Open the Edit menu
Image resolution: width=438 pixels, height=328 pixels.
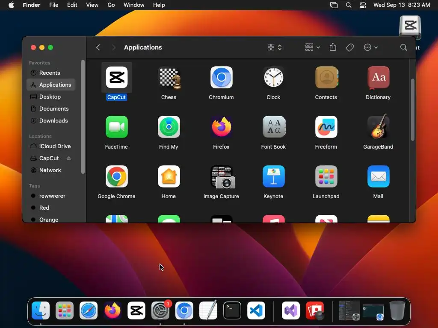(72, 5)
